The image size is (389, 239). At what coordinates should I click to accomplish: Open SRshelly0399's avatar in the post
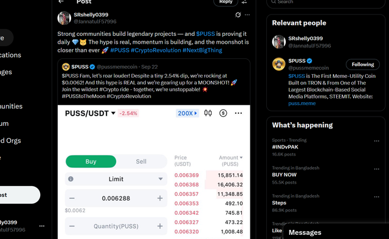click(64, 18)
